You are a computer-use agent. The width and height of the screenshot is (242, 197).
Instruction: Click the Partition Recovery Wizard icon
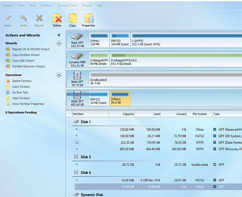click(8, 66)
